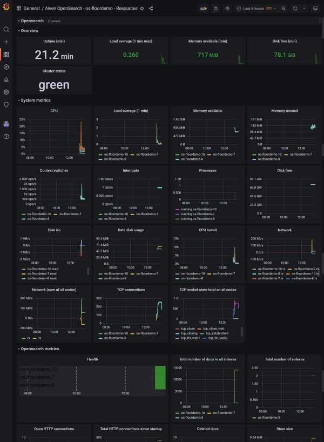
Task: Click the TCP connections panel title
Action: pos(131,290)
